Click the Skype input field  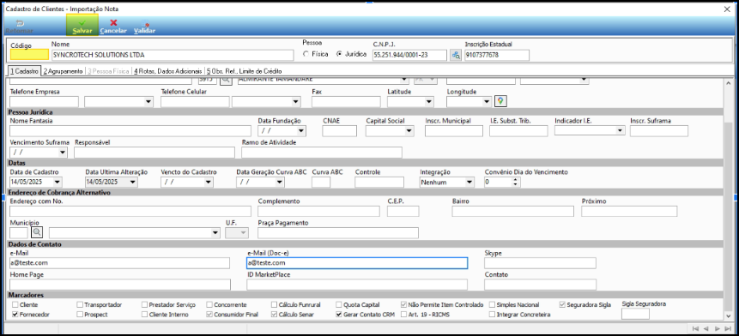(x=540, y=263)
